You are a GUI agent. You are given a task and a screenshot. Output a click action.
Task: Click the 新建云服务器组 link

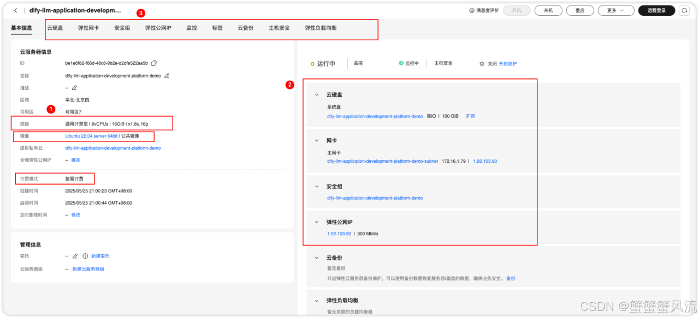click(88, 269)
